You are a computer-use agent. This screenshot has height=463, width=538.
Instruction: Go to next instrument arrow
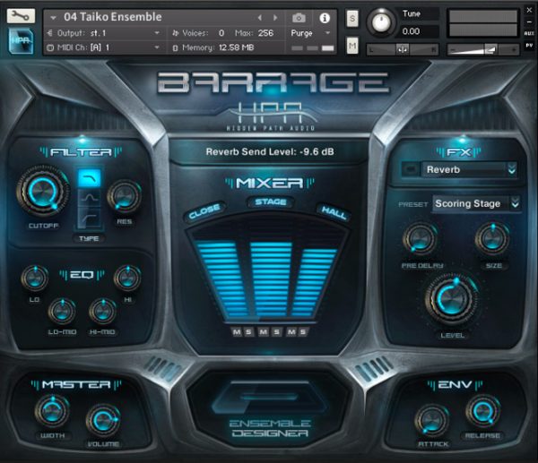275,18
